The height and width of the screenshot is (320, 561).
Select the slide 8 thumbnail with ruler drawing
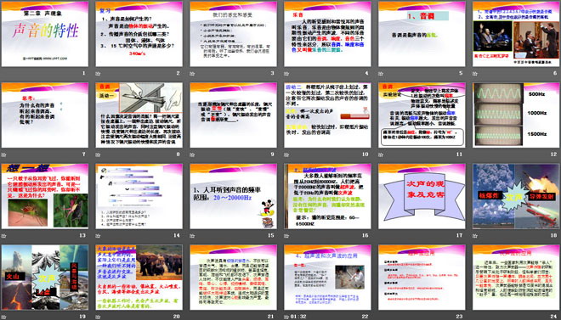139,115
